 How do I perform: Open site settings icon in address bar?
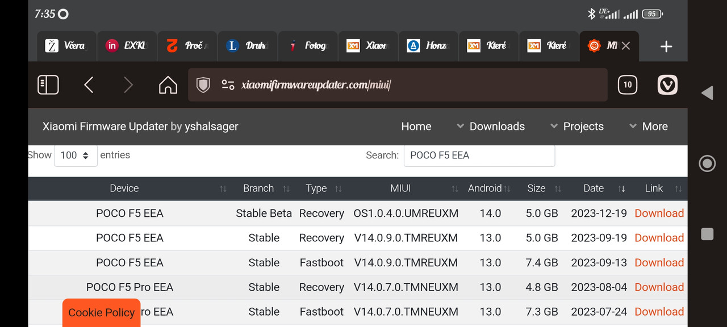click(228, 85)
